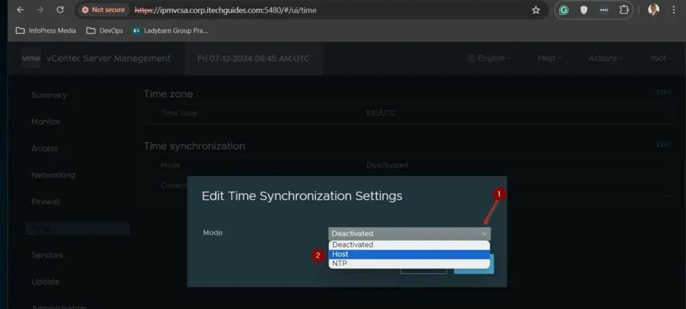This screenshot has height=309, width=686.
Task: Expand the Help menu
Action: click(549, 58)
